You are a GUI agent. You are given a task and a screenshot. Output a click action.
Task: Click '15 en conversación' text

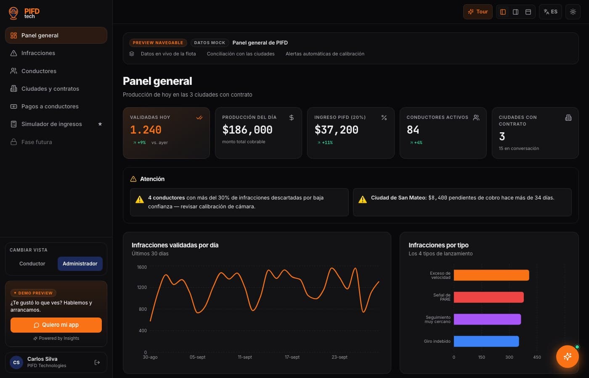pos(519,148)
